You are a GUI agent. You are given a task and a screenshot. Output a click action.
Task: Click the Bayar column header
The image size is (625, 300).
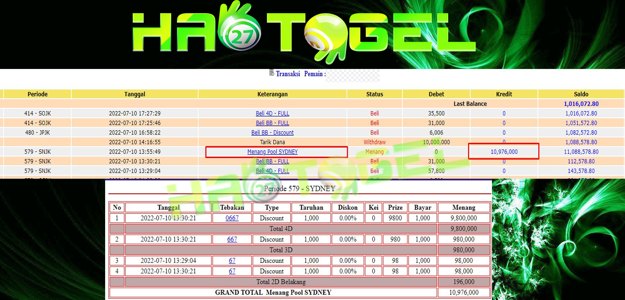(423, 208)
